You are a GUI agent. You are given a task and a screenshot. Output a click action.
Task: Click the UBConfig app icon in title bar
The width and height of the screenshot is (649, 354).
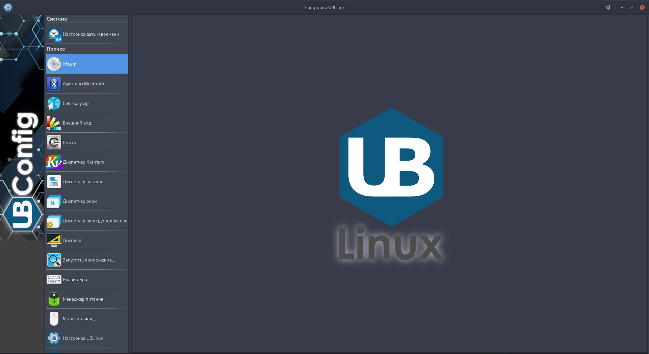click(8, 7)
